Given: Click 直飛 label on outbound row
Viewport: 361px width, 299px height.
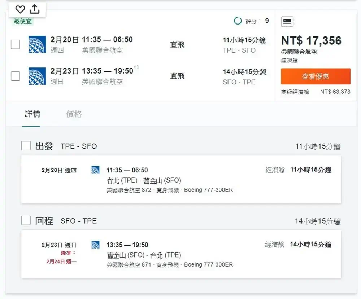Looking at the screenshot, I should [177, 45].
